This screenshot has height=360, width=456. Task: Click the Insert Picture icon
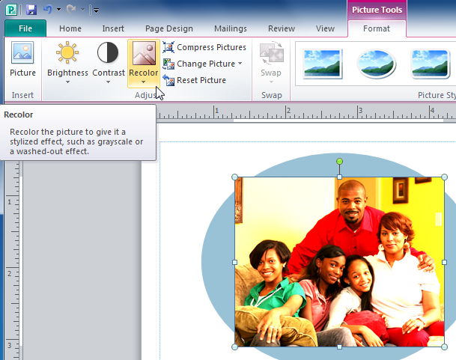click(22, 59)
